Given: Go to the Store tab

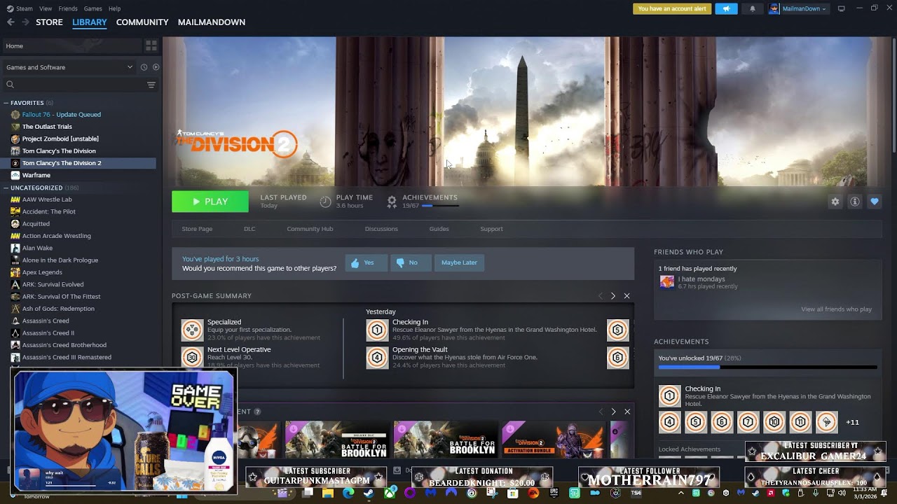Looking at the screenshot, I should (49, 22).
